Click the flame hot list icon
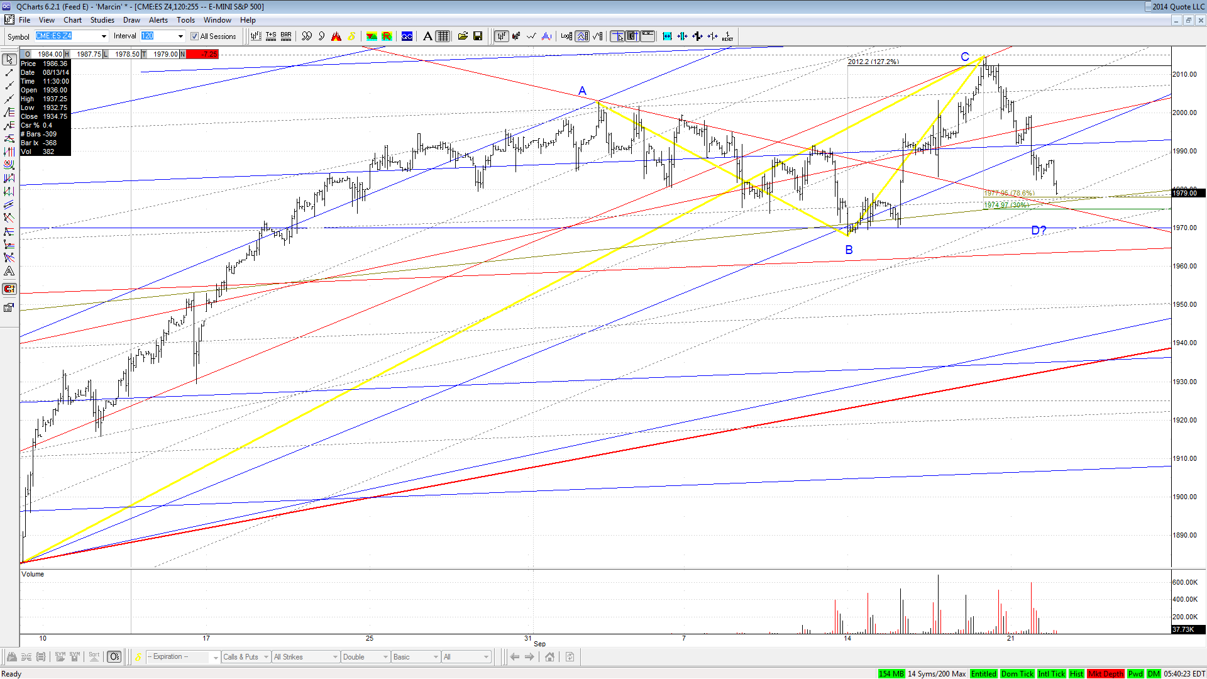The width and height of the screenshot is (1207, 679). coord(336,36)
